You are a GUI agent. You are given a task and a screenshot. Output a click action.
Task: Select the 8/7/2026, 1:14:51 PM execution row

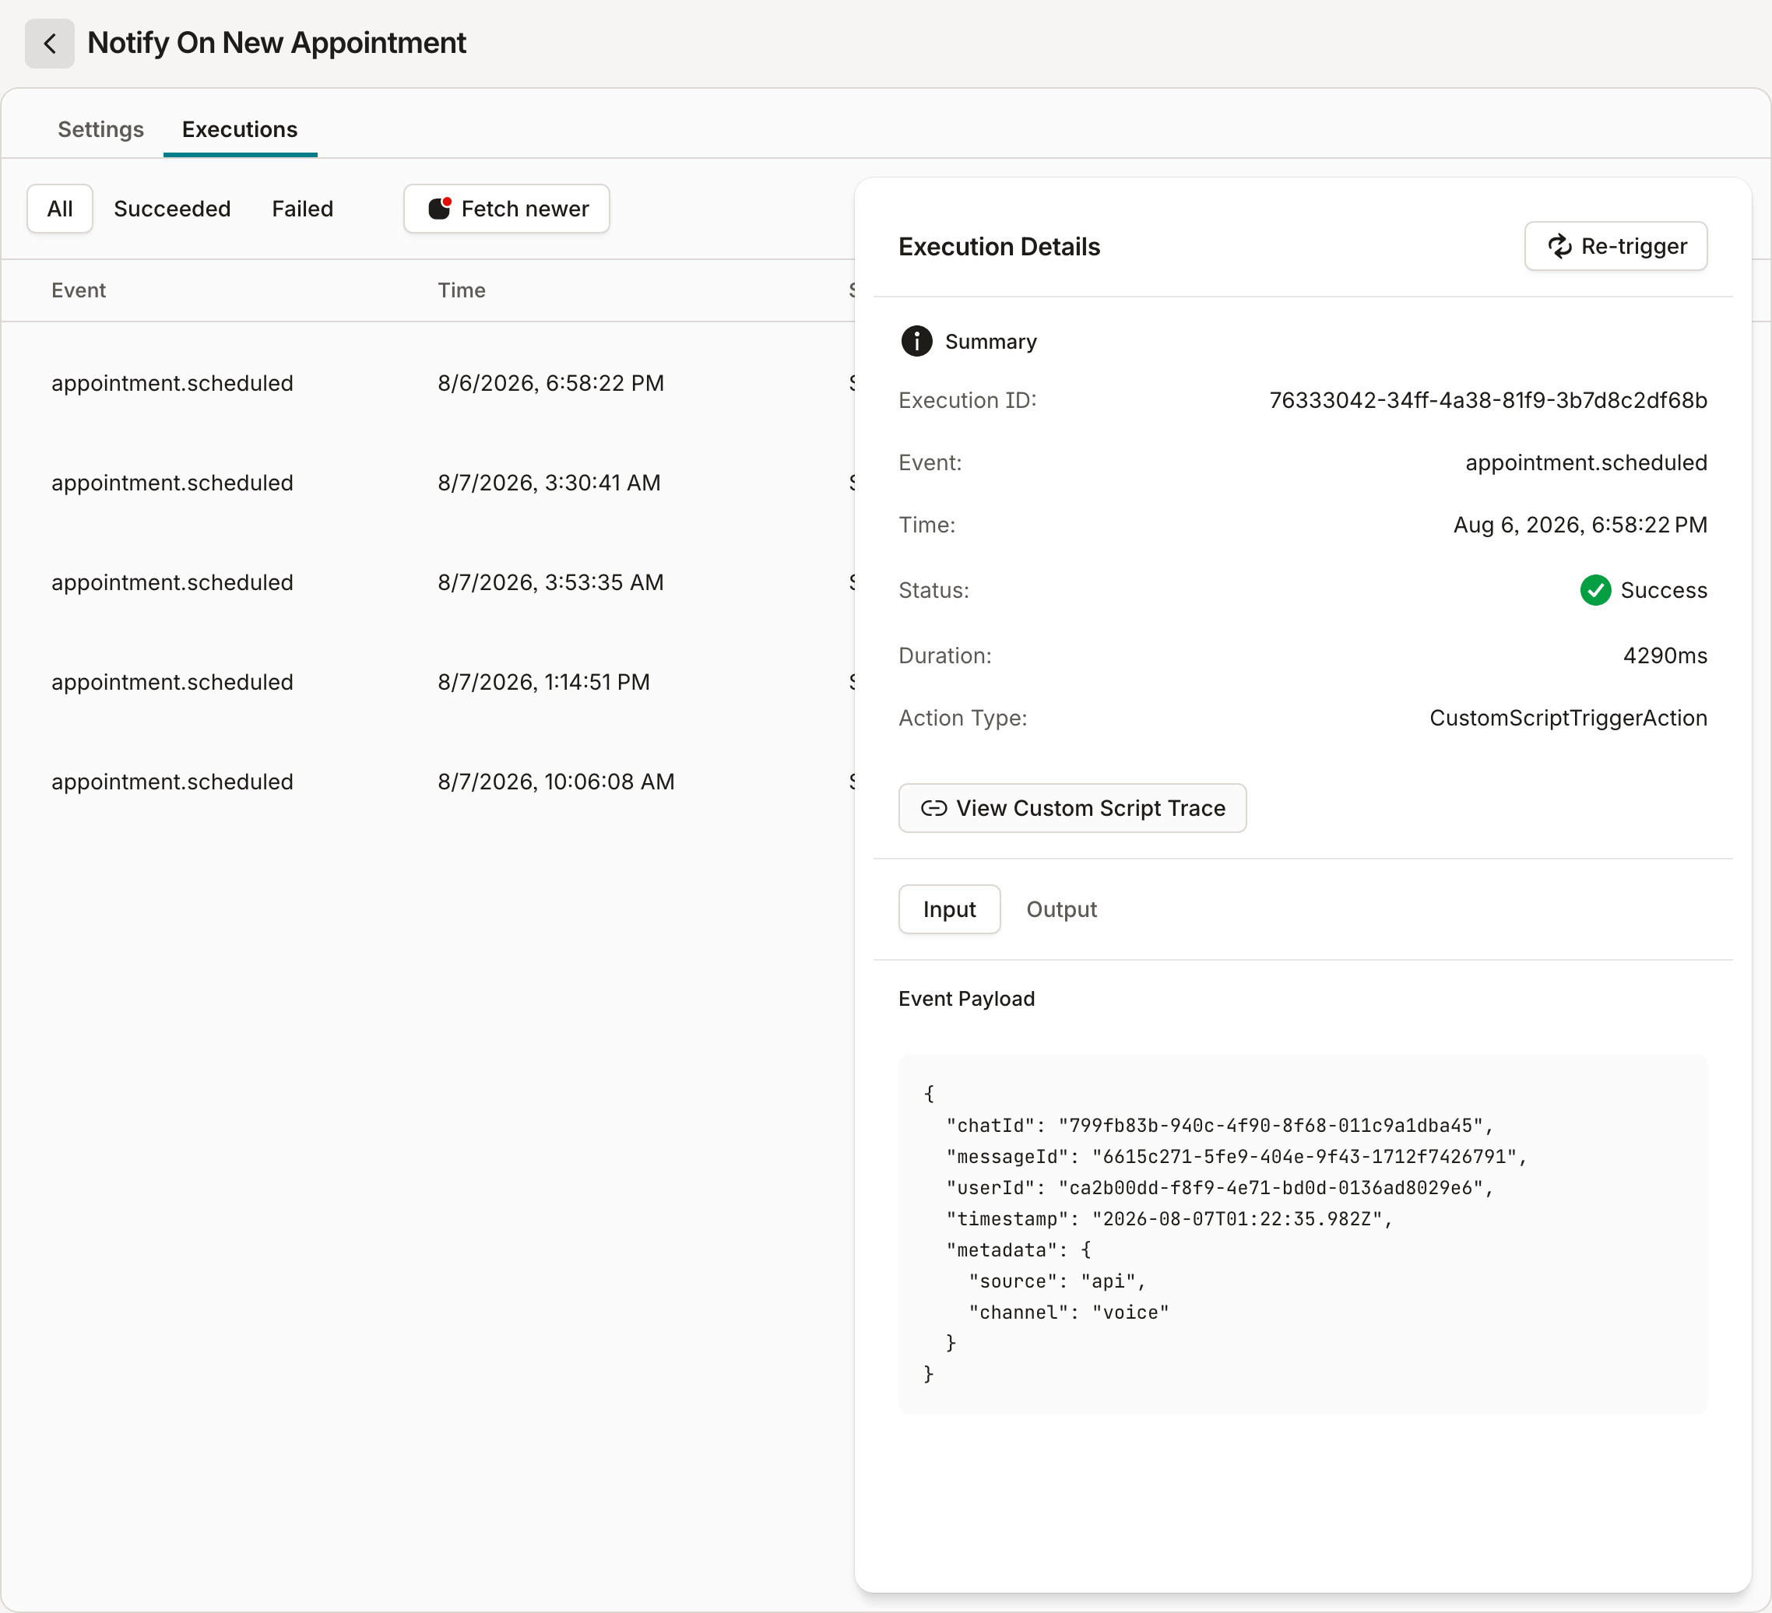[428, 682]
